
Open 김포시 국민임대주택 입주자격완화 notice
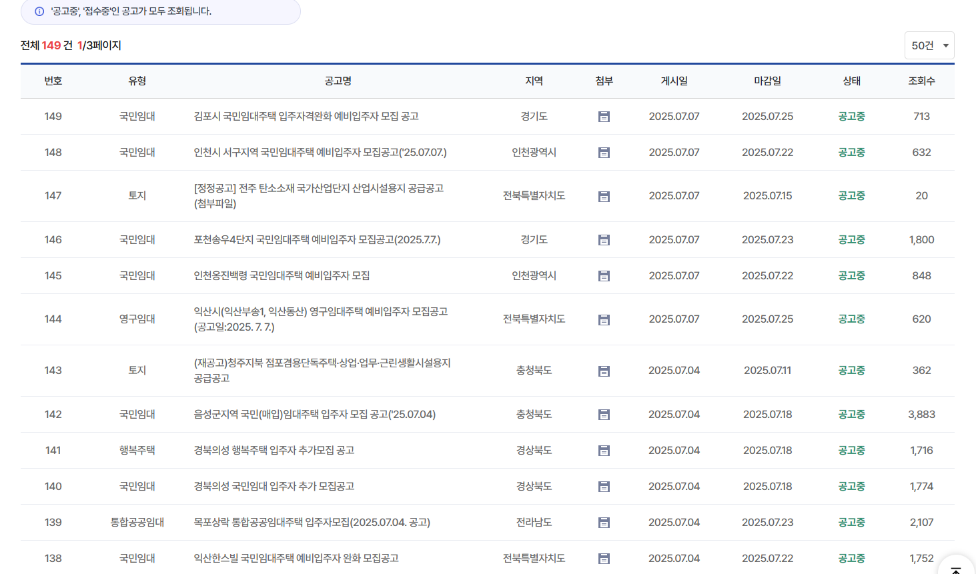click(x=306, y=116)
